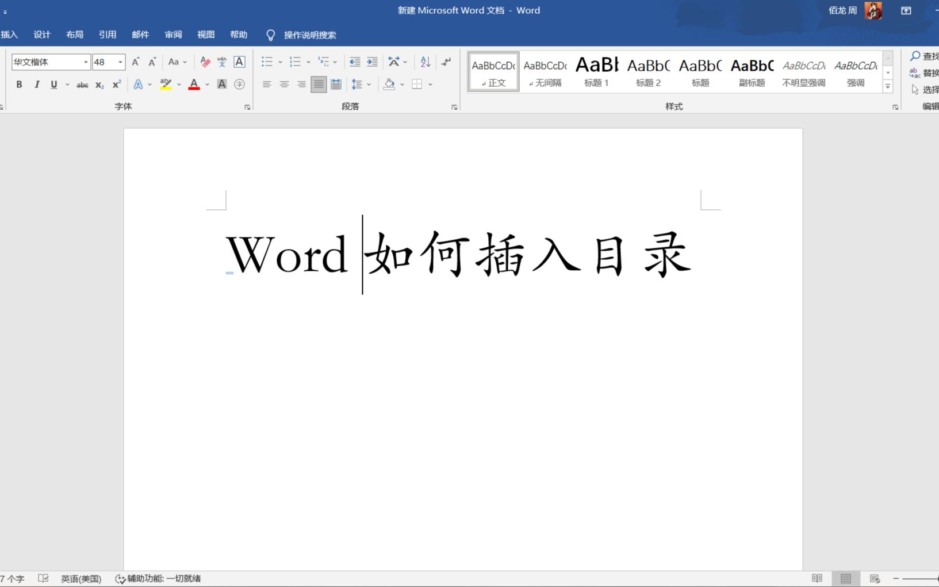Toggle bold formatting
This screenshot has height=587, width=939.
tap(19, 85)
